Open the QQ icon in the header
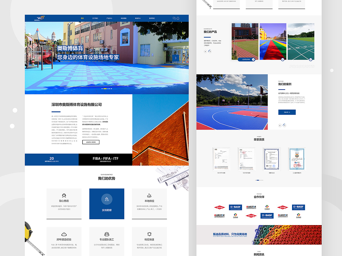The height and width of the screenshot is (256, 342). (x=178, y=18)
